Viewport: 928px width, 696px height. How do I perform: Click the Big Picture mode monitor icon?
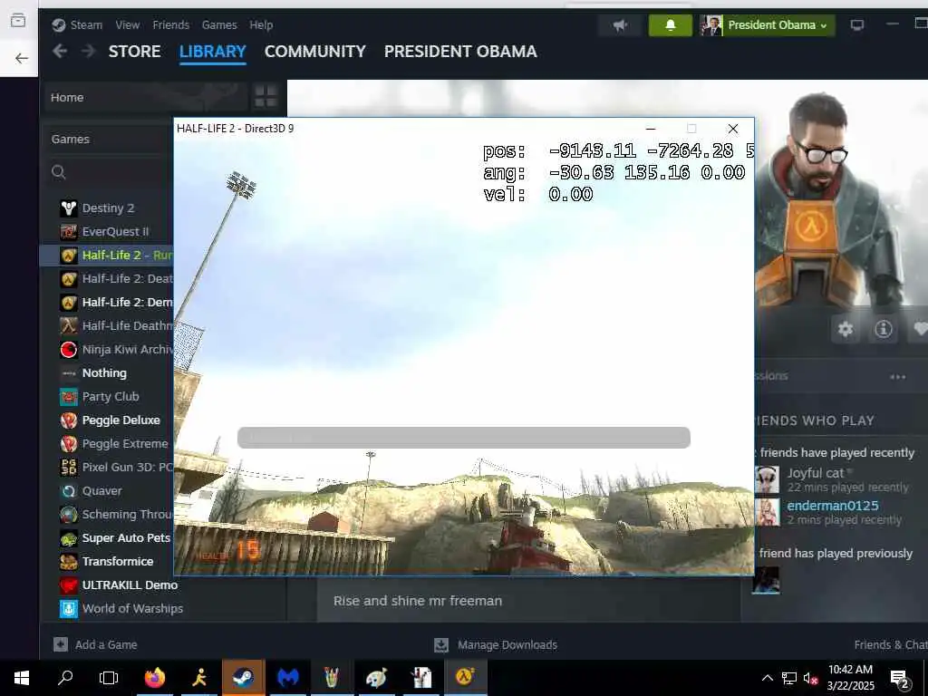tap(857, 25)
